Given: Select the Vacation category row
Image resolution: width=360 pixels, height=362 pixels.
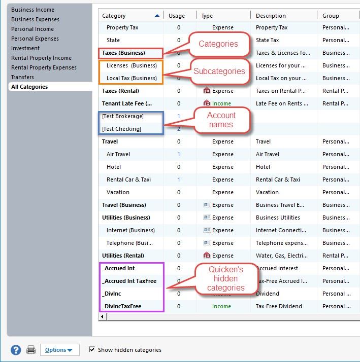Looking at the screenshot, I should pyautogui.click(x=118, y=192).
